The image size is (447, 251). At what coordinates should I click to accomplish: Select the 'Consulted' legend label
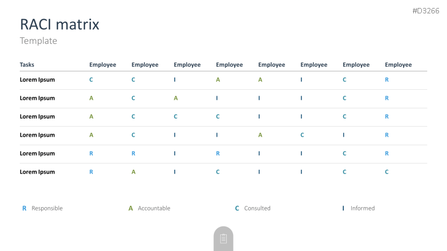pyautogui.click(x=257, y=208)
